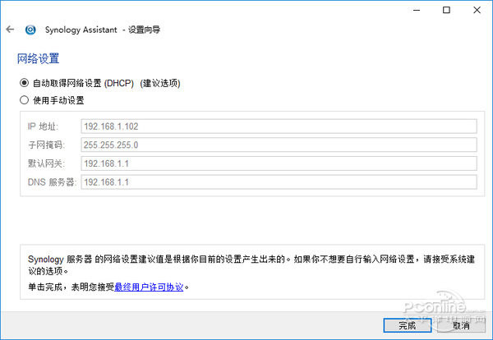
Task: Click the Synology Assistant - 设置向导 title
Action: (x=103, y=30)
